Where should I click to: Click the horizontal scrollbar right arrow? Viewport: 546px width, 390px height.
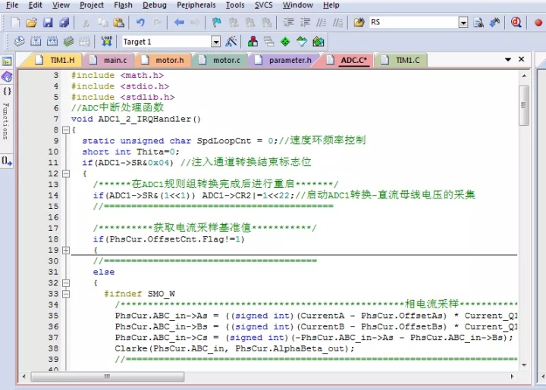(512, 376)
